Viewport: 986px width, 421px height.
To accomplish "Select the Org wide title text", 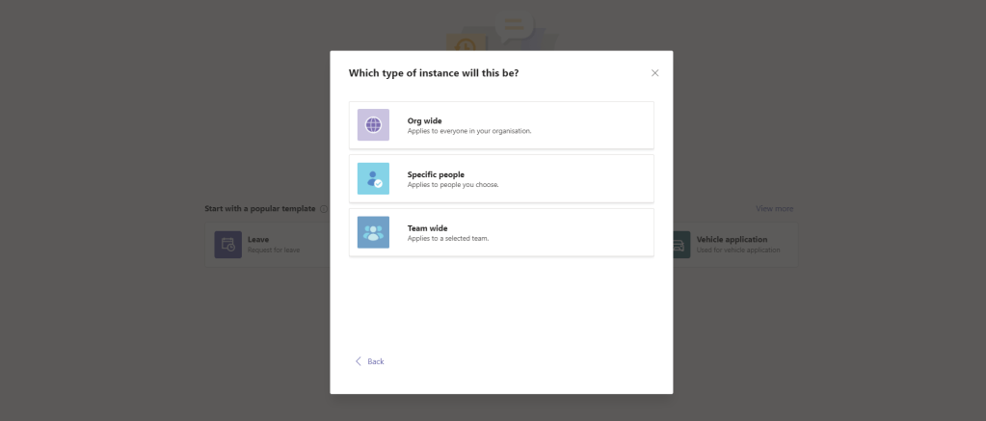I will pyautogui.click(x=424, y=120).
